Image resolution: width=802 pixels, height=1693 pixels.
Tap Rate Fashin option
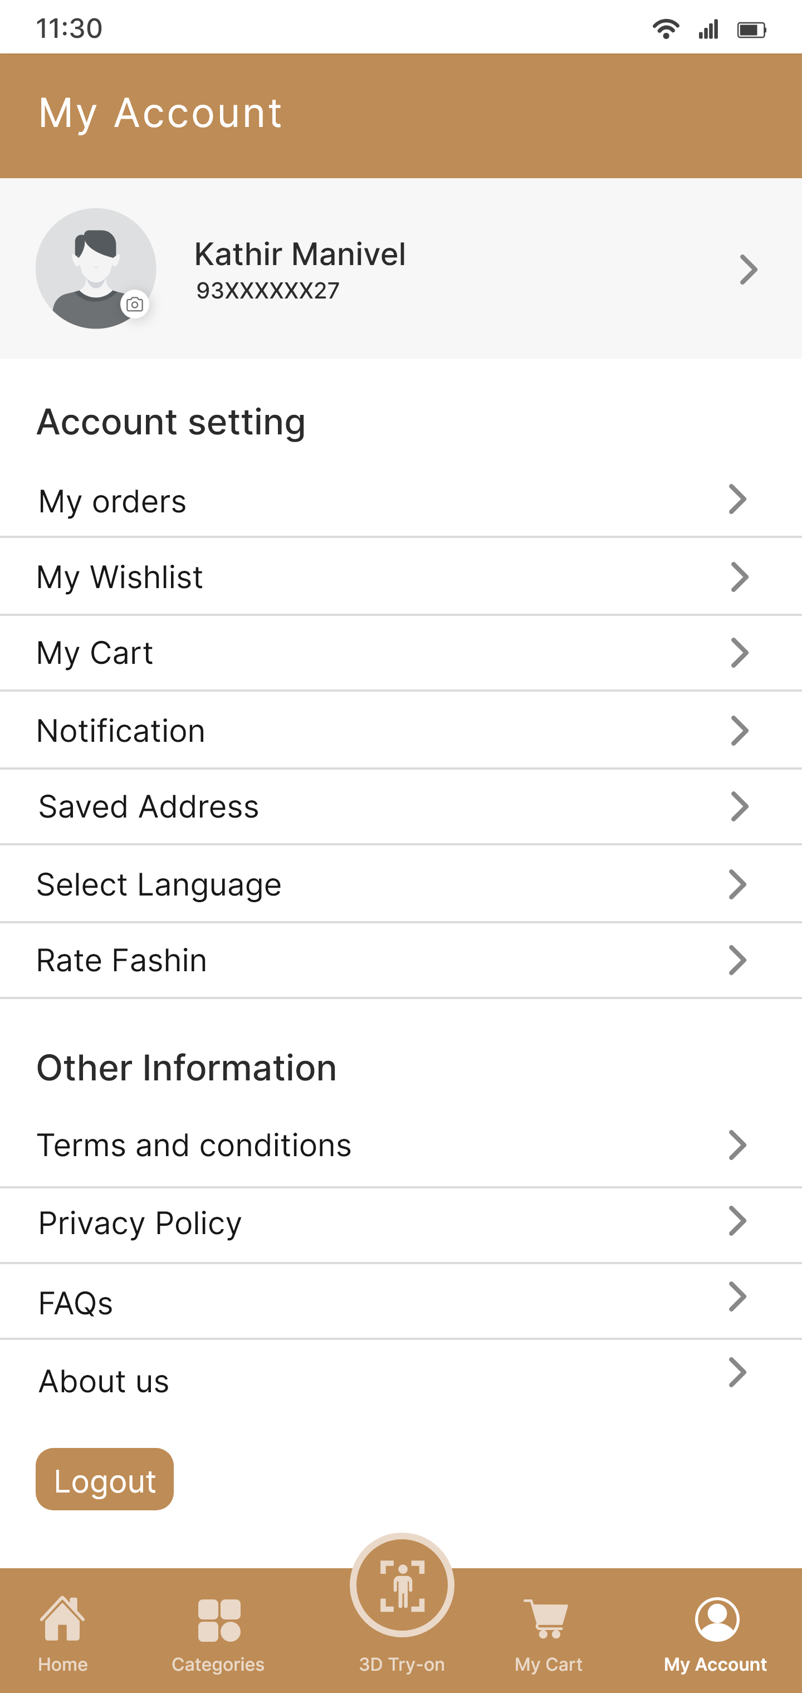point(121,960)
